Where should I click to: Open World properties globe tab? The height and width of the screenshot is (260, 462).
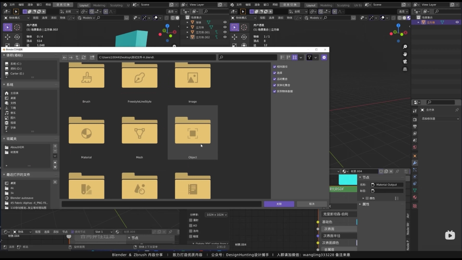click(x=415, y=147)
